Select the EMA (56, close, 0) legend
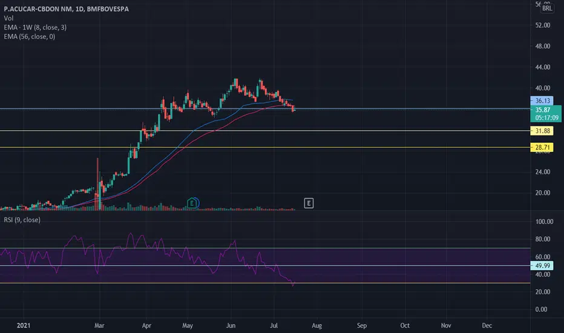 tap(30, 36)
